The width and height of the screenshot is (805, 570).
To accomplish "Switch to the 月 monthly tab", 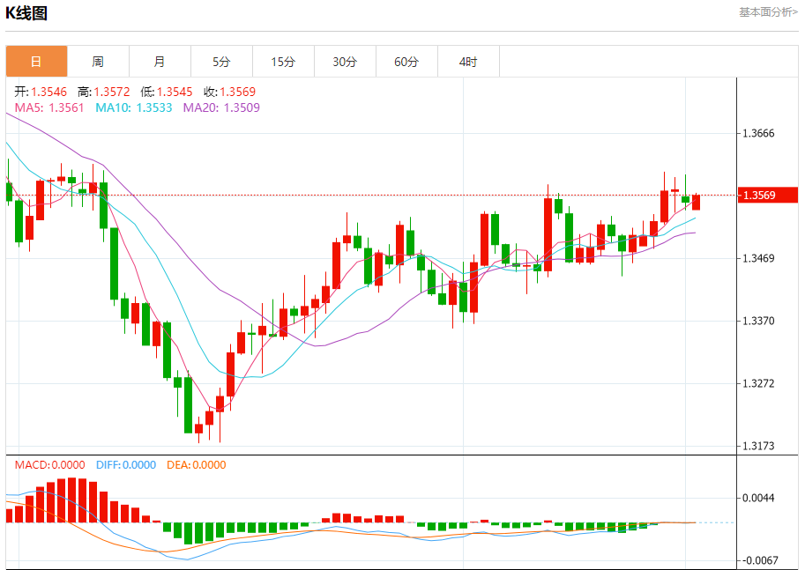I will (160, 62).
